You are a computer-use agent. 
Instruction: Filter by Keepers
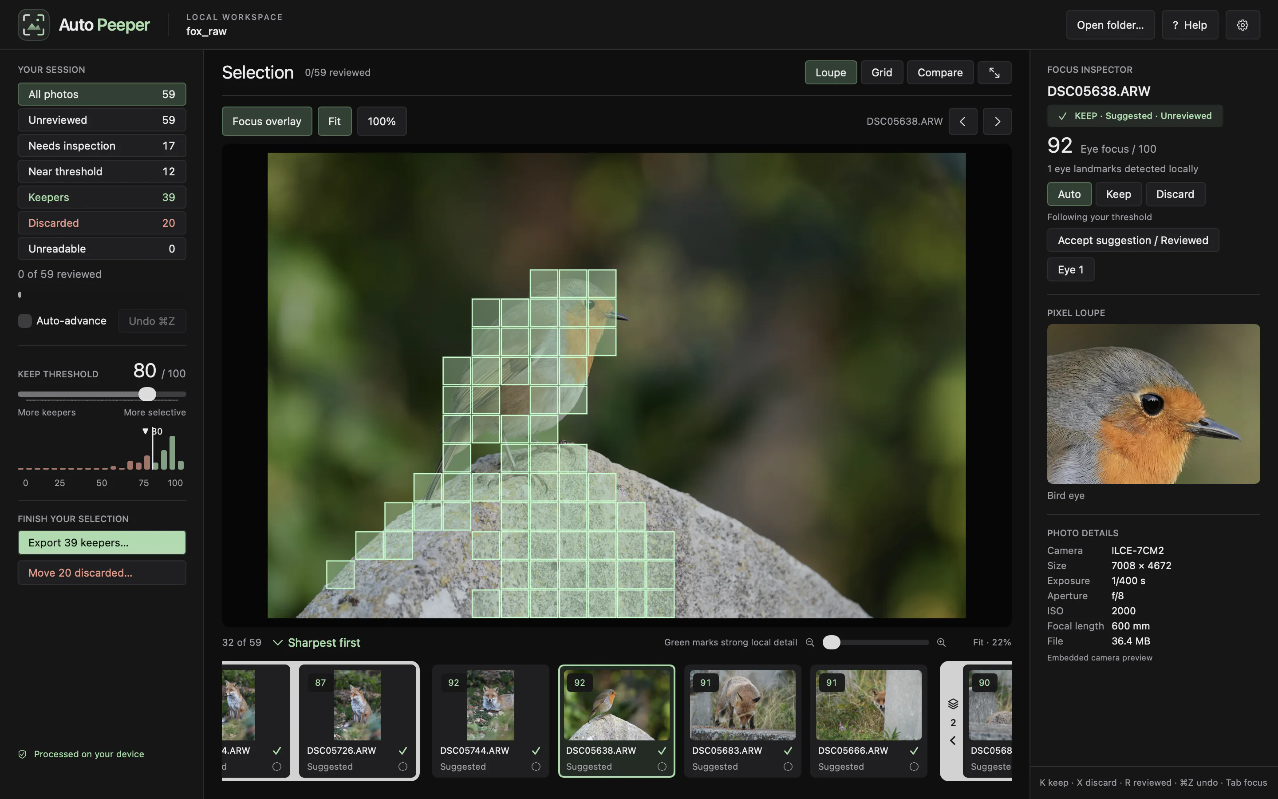click(102, 197)
